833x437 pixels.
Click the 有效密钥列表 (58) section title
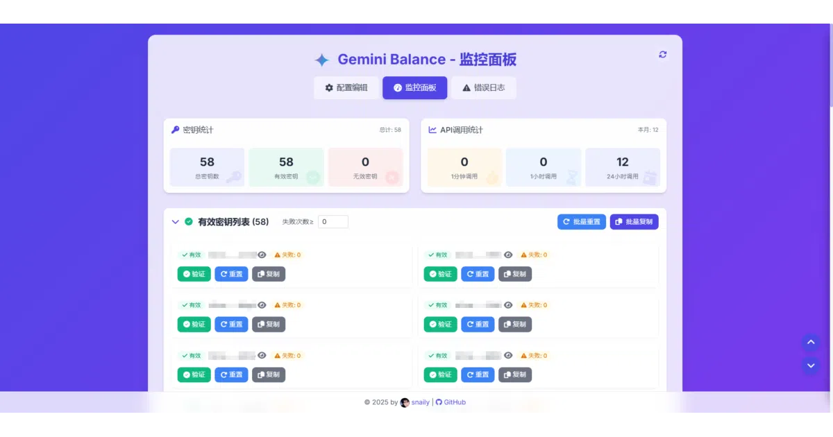[233, 222]
